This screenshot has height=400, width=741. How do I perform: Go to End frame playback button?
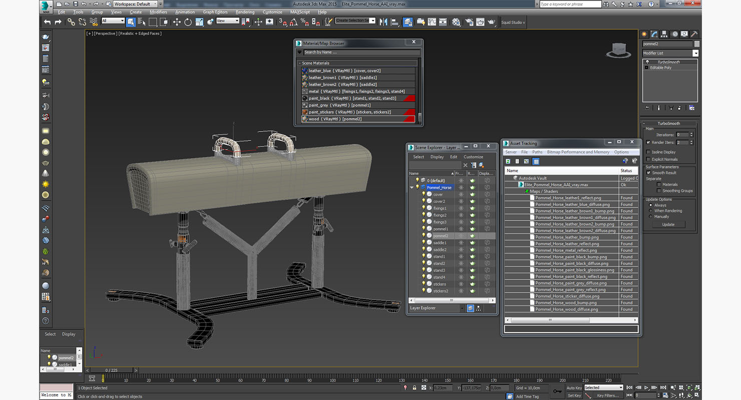[x=663, y=387]
